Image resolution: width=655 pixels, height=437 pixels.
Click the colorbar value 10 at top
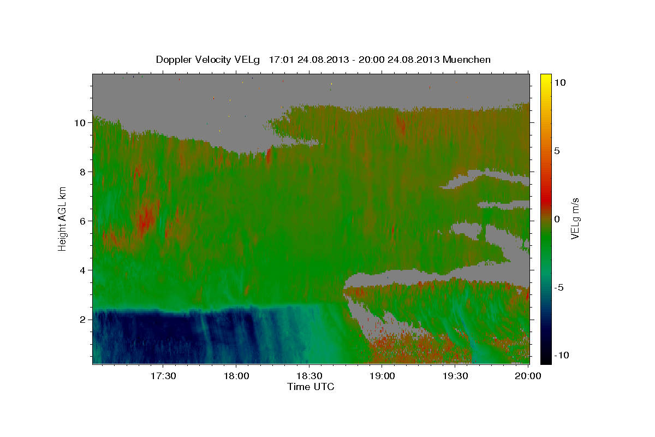pyautogui.click(x=561, y=82)
